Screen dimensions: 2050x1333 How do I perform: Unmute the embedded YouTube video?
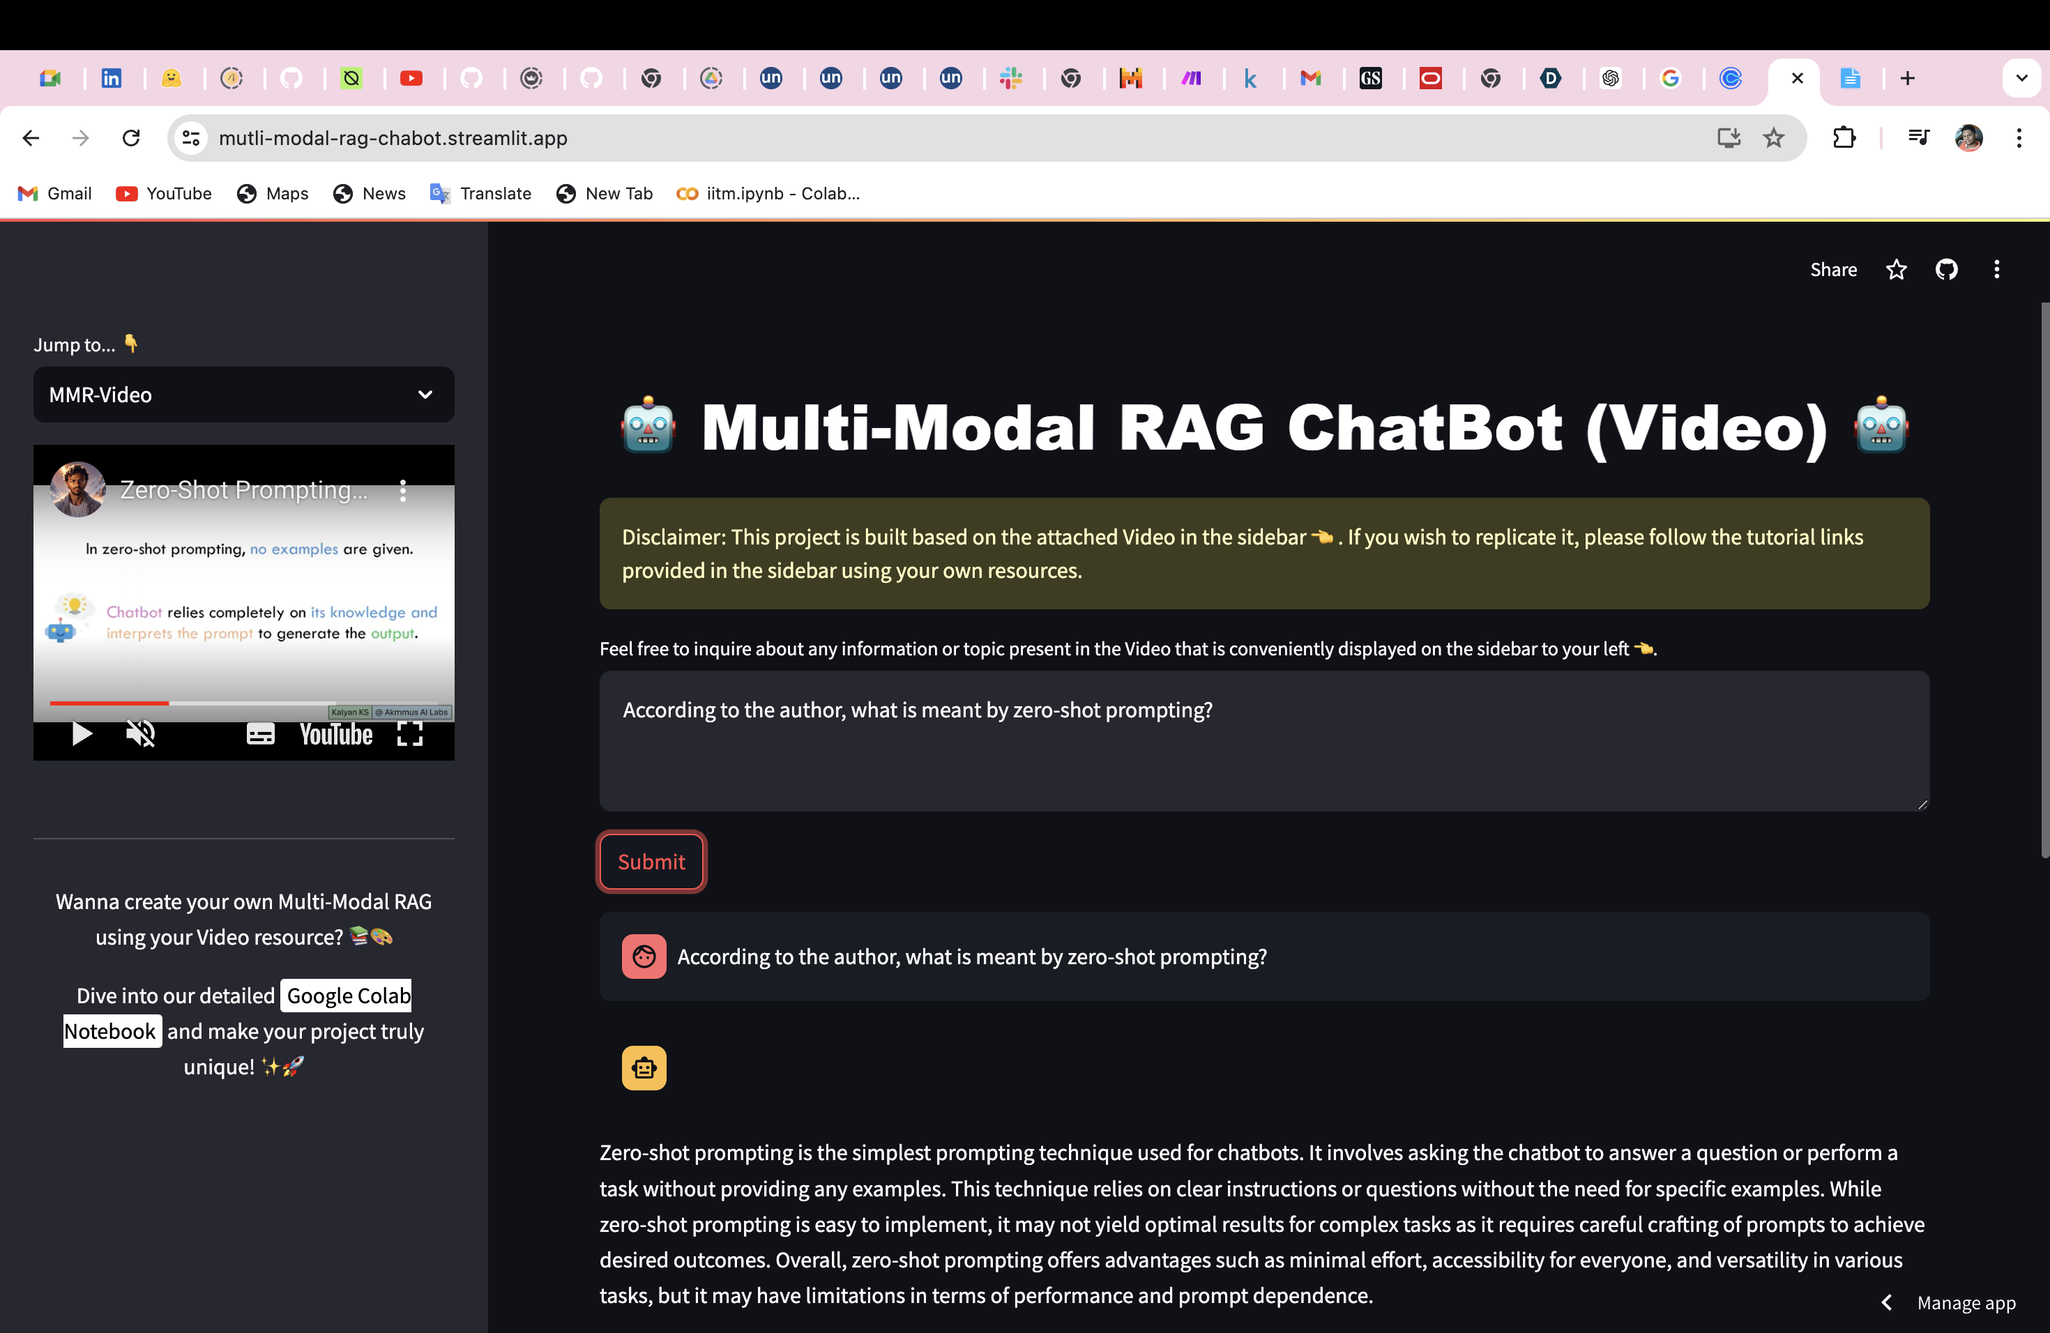(x=140, y=733)
